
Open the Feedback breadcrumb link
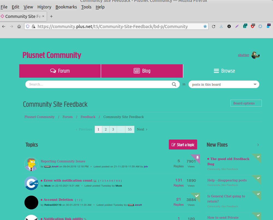(x=88, y=117)
